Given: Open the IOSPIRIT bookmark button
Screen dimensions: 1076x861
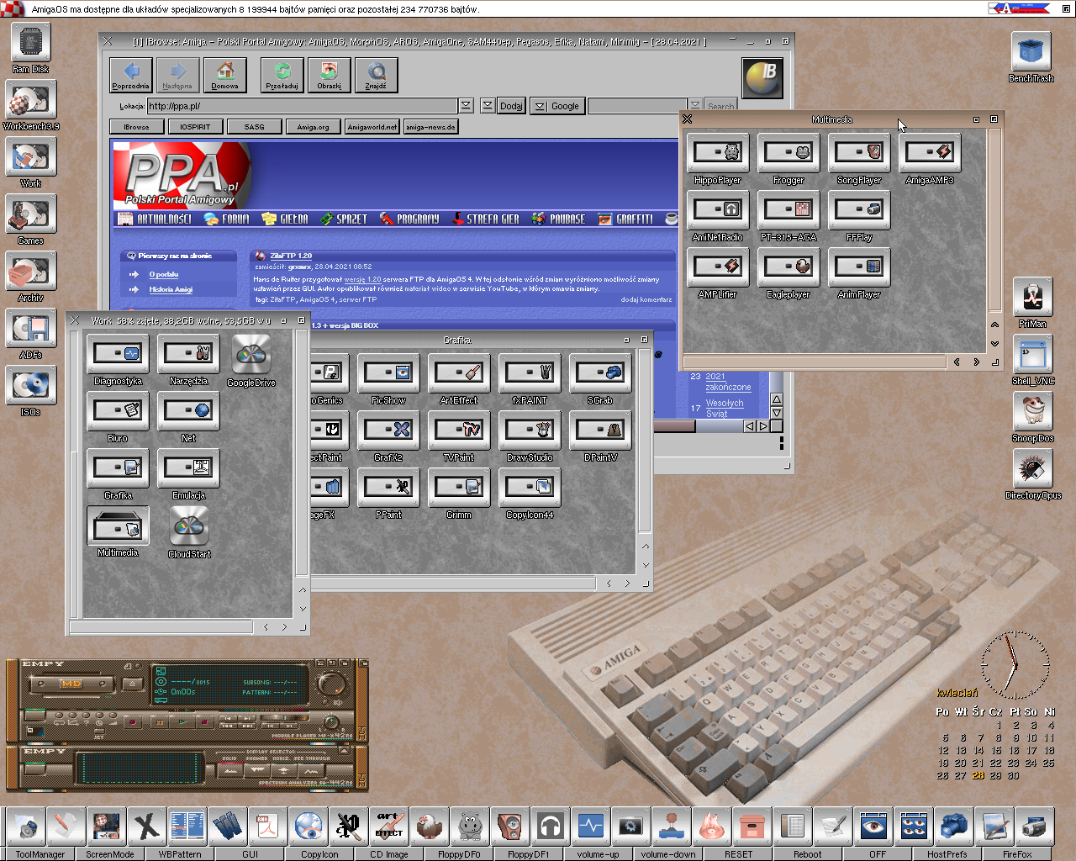Looking at the screenshot, I should [195, 127].
